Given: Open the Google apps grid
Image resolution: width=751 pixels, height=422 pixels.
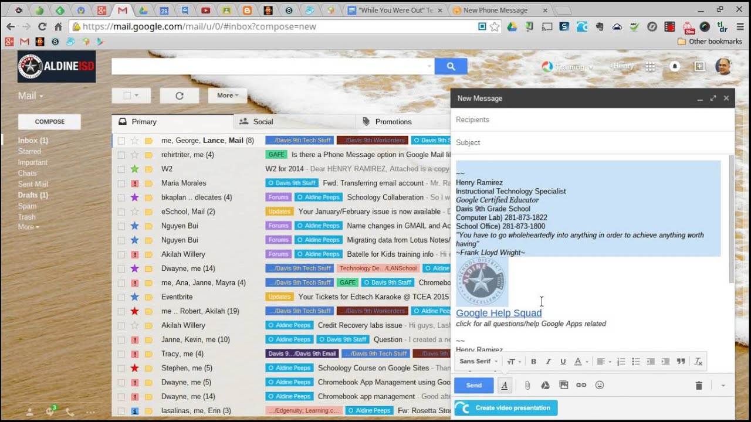Looking at the screenshot, I should 650,66.
